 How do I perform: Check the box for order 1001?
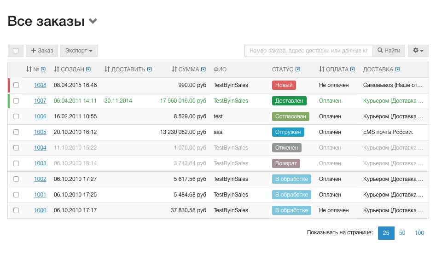pos(16,195)
